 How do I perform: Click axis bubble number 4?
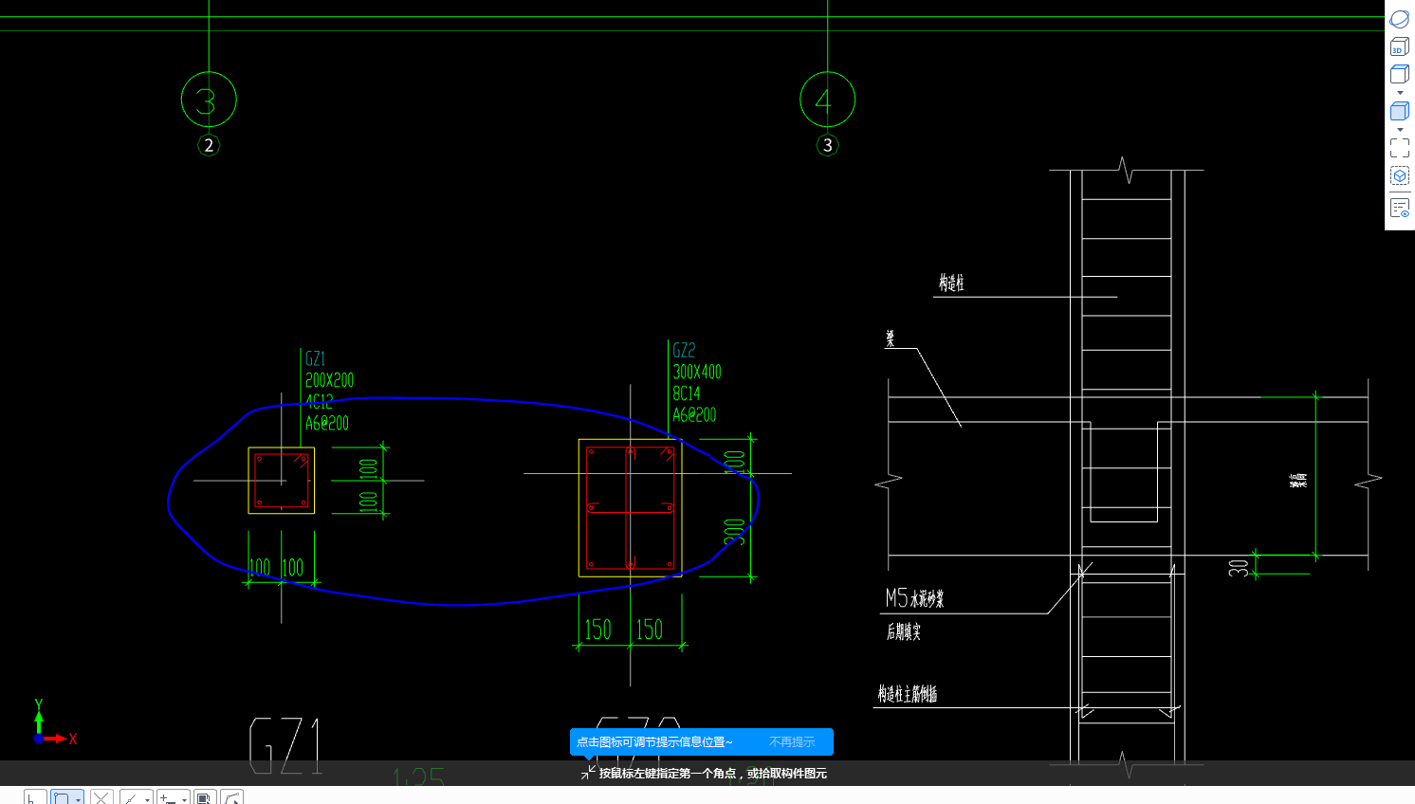point(828,100)
